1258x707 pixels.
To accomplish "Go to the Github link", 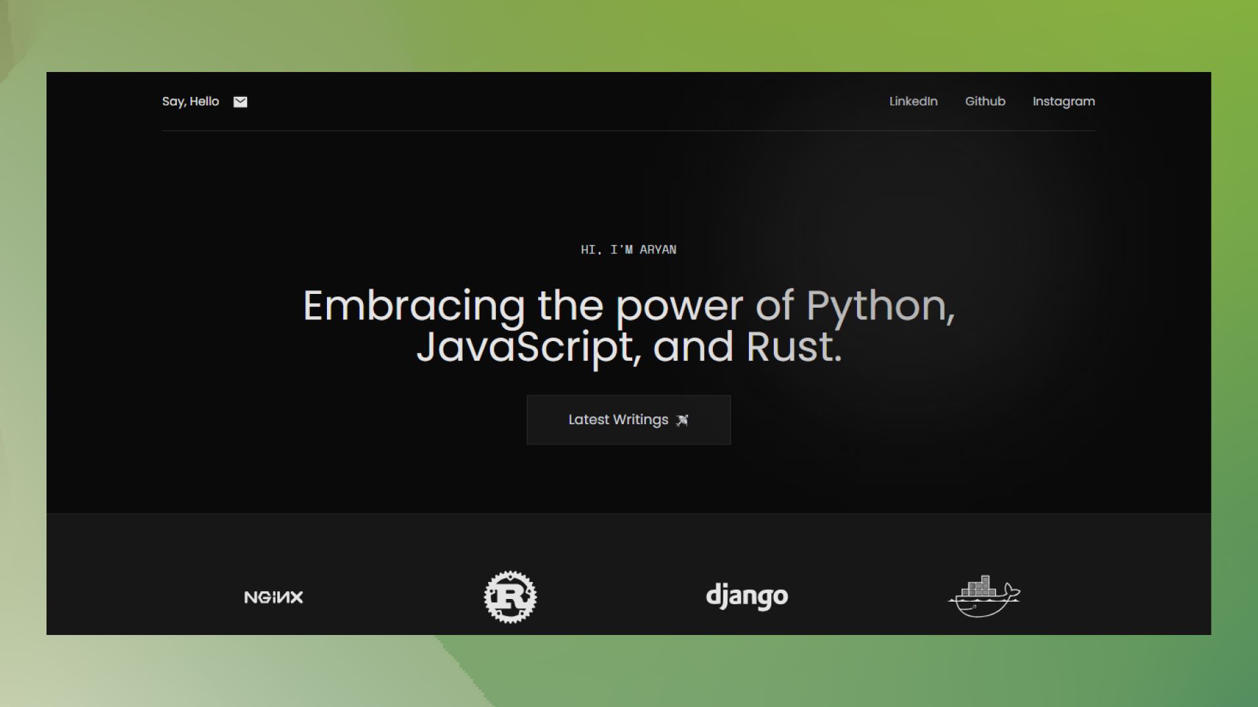I will coord(985,101).
